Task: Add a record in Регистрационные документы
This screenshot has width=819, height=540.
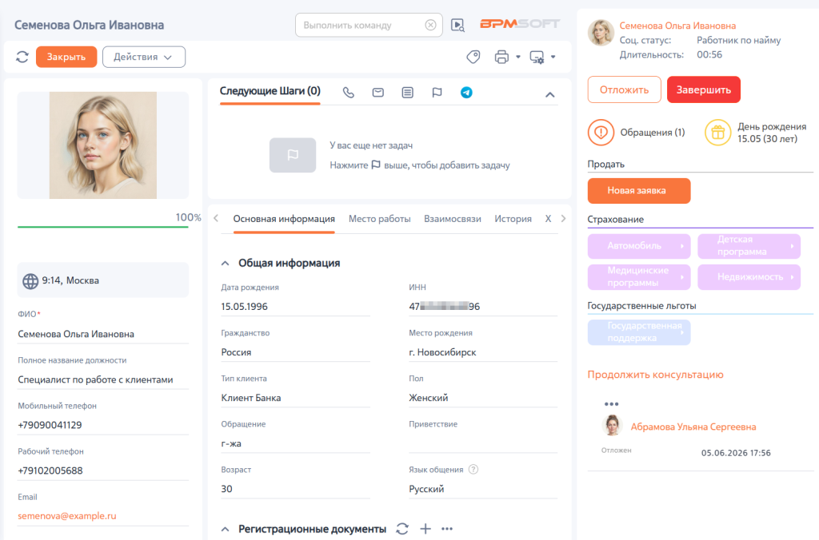Action: click(425, 529)
